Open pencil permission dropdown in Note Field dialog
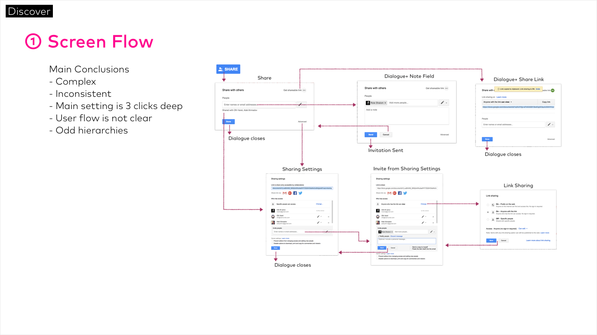 click(444, 103)
